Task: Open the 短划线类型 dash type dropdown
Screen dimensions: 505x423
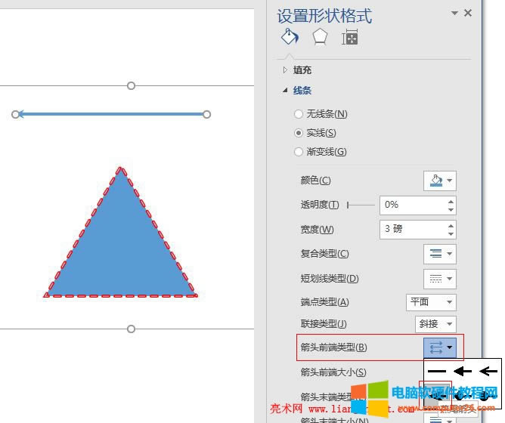Action: tap(439, 279)
